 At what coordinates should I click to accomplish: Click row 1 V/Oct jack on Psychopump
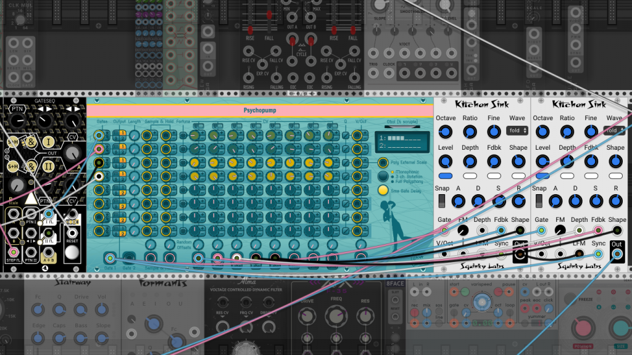coord(357,135)
